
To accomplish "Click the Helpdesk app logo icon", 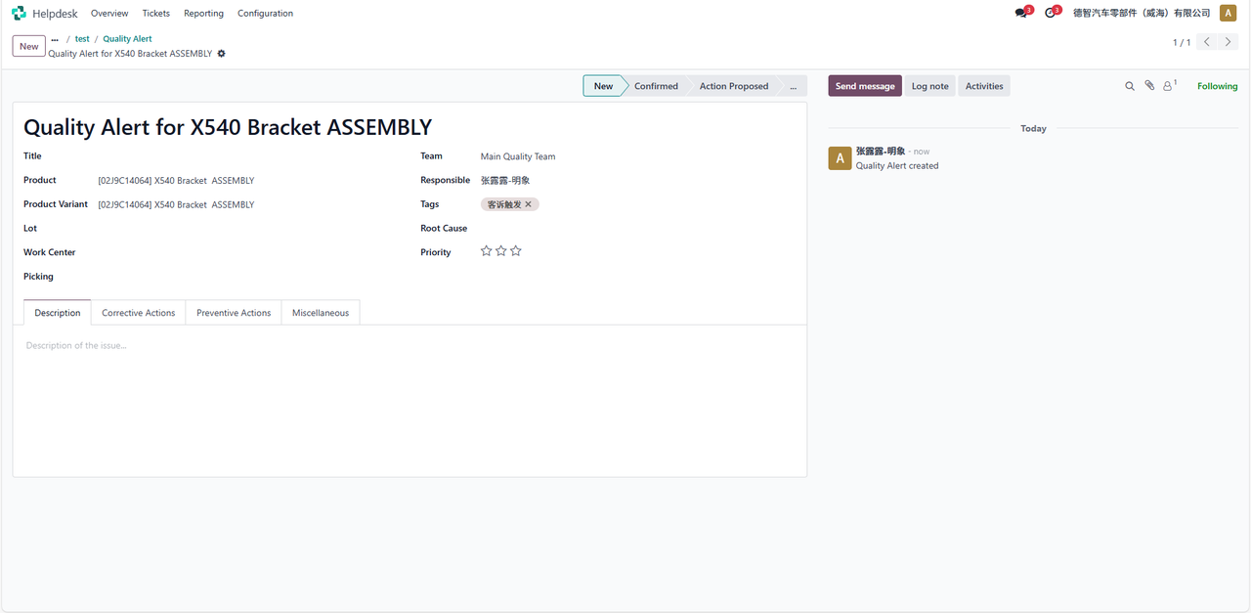I will [19, 14].
